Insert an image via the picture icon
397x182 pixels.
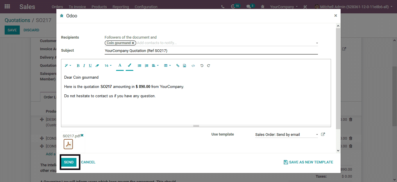click(185, 66)
